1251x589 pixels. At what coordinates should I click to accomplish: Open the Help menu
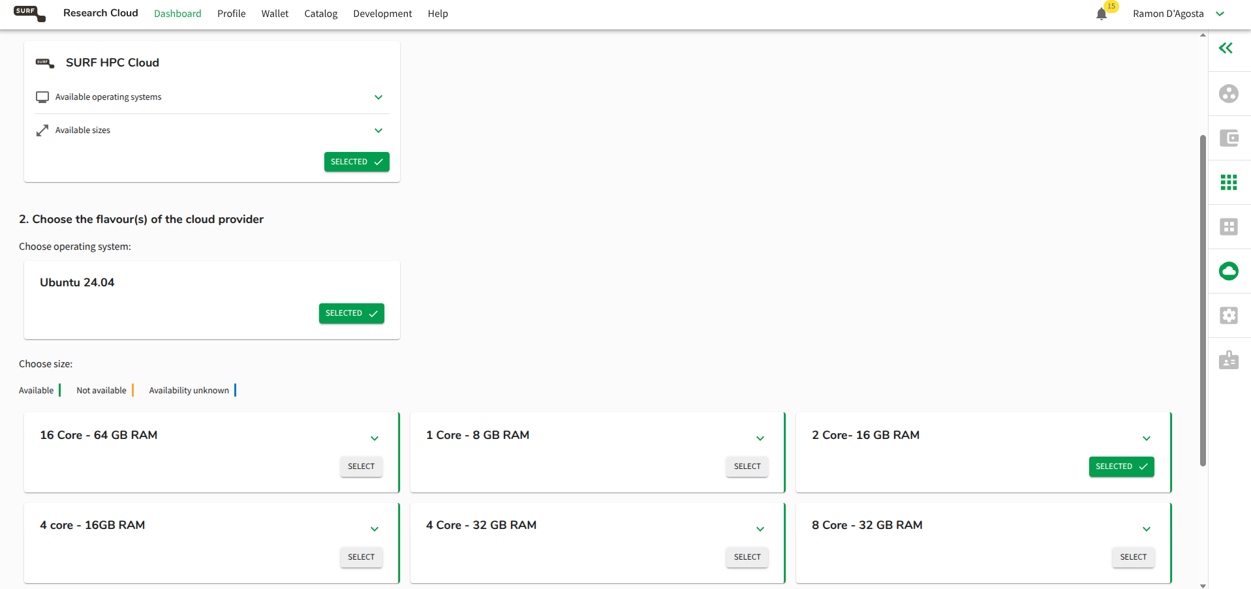click(438, 14)
